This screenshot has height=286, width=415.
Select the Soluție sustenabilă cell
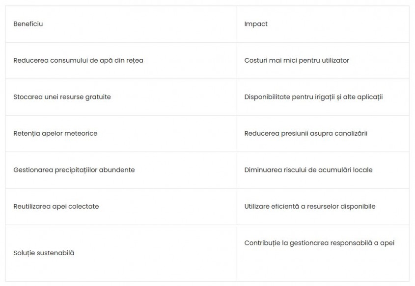(121, 253)
